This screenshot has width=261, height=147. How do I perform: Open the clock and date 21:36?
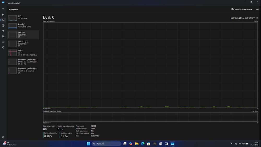point(254,144)
